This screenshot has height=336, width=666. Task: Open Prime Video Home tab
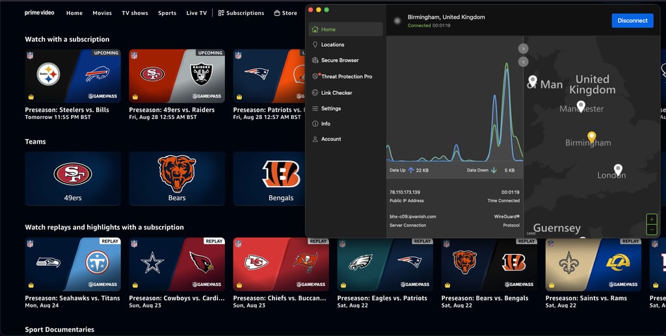point(74,13)
